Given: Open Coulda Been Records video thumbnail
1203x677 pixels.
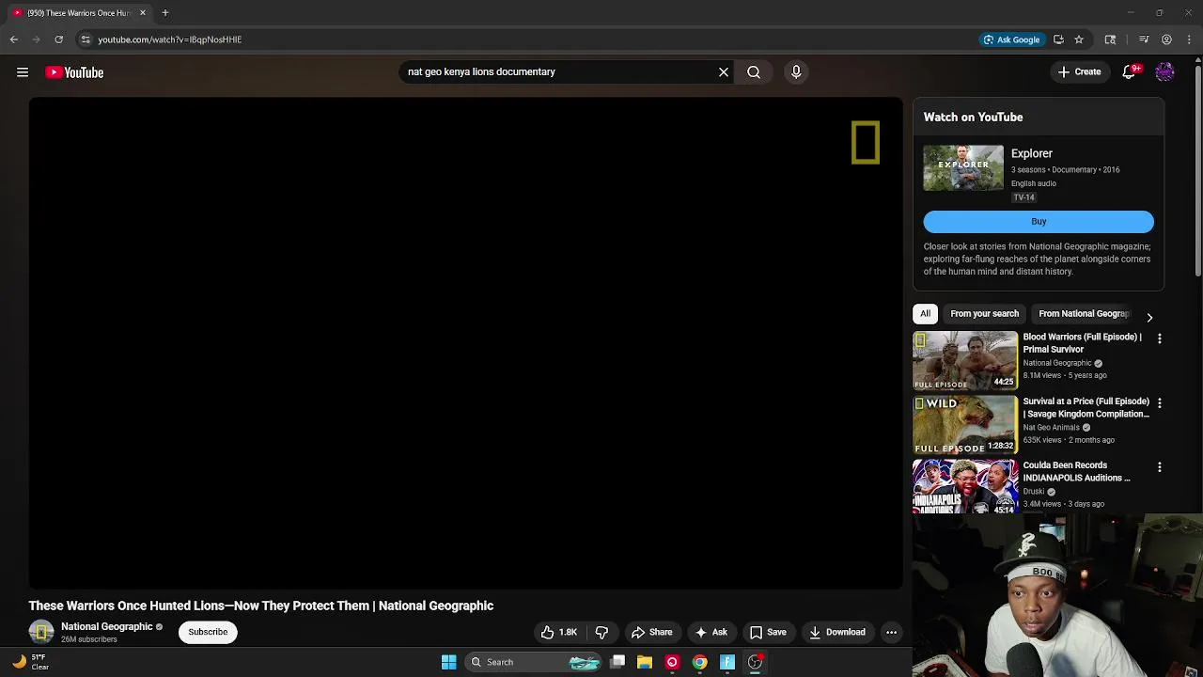Looking at the screenshot, I should (x=964, y=486).
